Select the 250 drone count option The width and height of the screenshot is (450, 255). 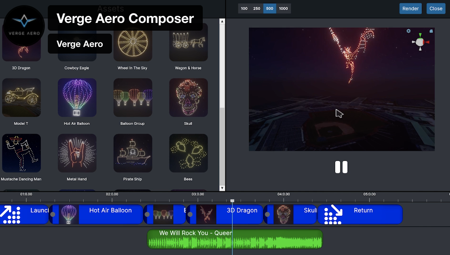pyautogui.click(x=257, y=8)
